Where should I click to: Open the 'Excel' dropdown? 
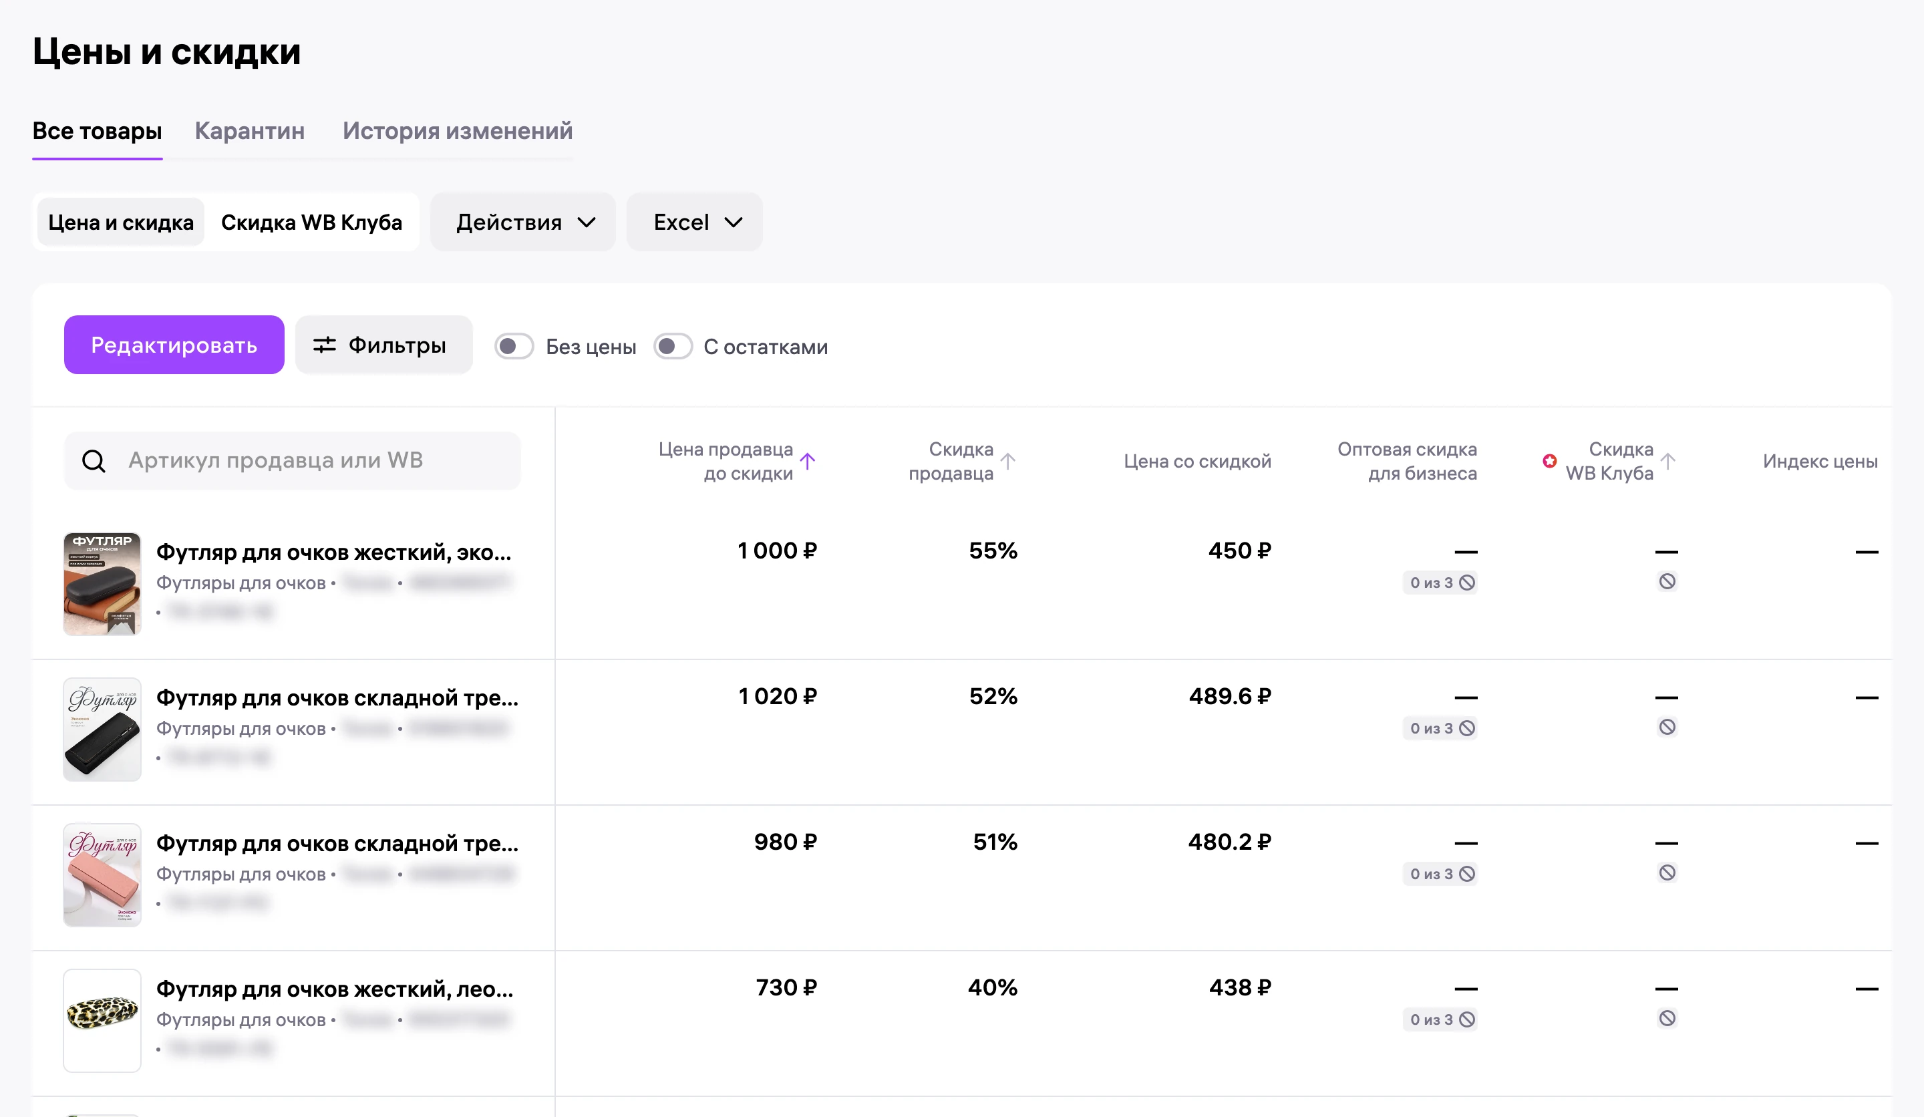[695, 222]
